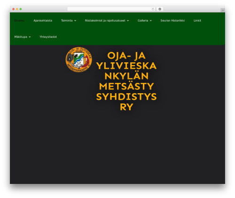Open the Mäkitupa menu item
The width and height of the screenshot is (235, 198).
(x=21, y=37)
